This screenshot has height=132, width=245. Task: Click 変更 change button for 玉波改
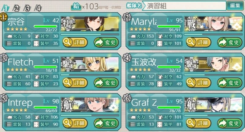(x=230, y=82)
